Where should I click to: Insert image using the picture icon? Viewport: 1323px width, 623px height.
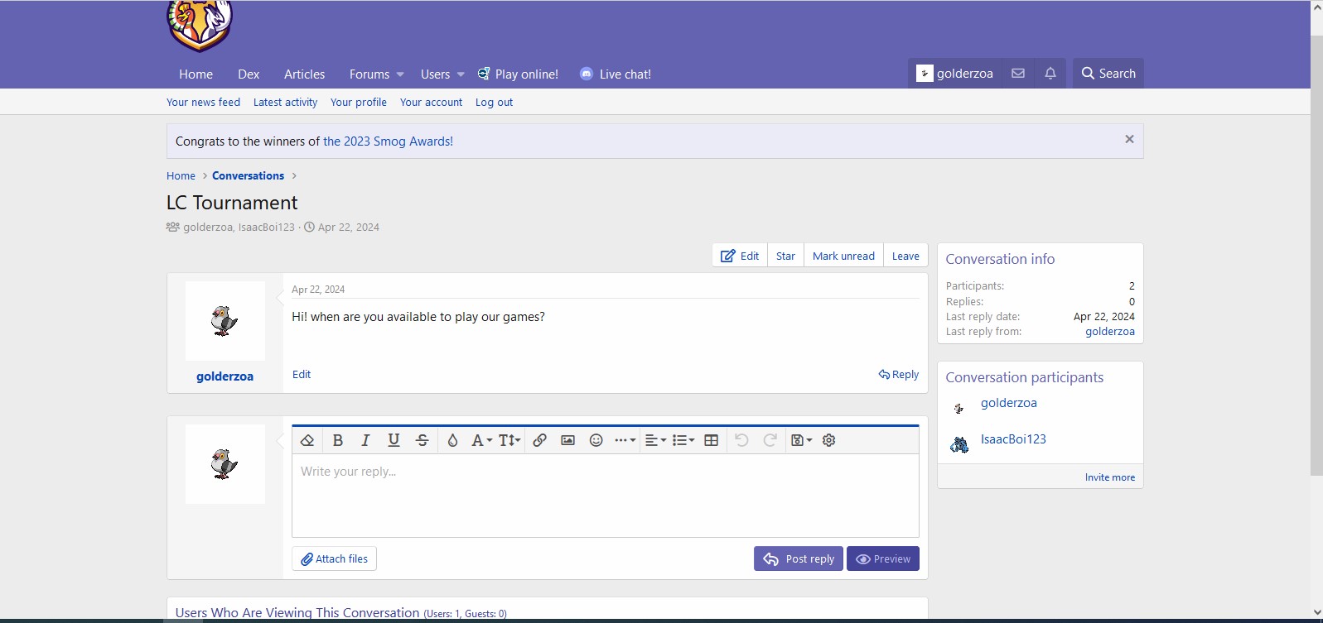click(x=567, y=440)
